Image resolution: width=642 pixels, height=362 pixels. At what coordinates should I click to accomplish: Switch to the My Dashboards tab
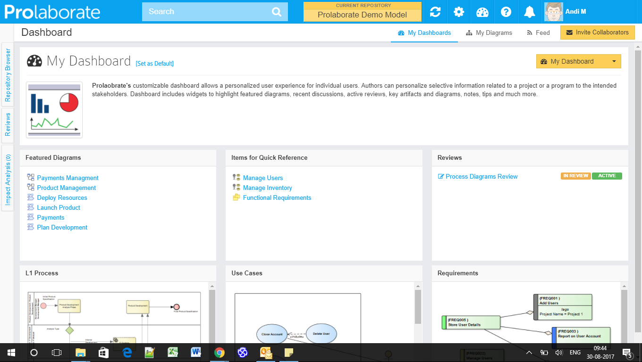click(424, 33)
